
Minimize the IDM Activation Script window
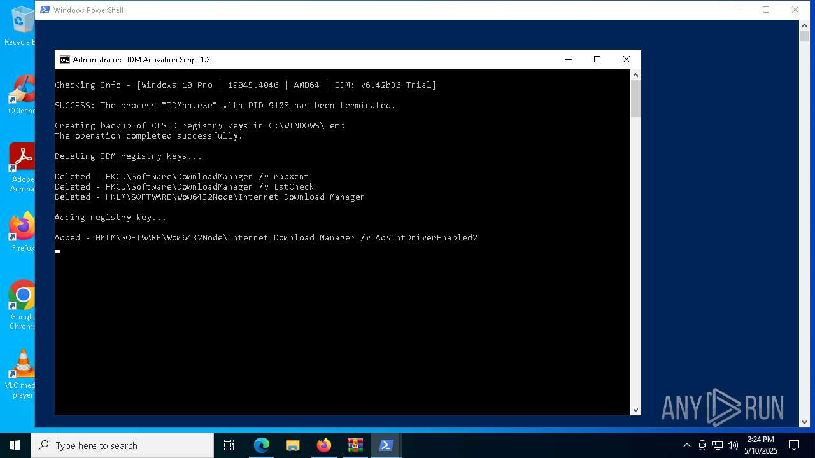pos(568,60)
